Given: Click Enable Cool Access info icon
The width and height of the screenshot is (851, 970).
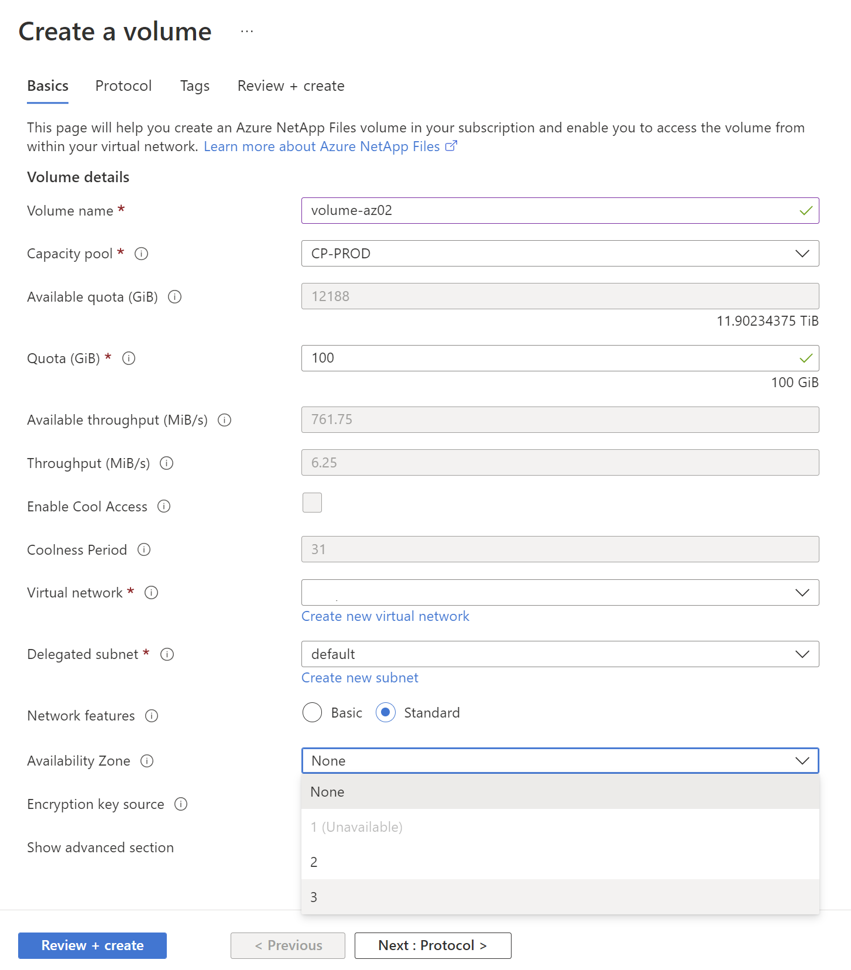Looking at the screenshot, I should coord(164,507).
